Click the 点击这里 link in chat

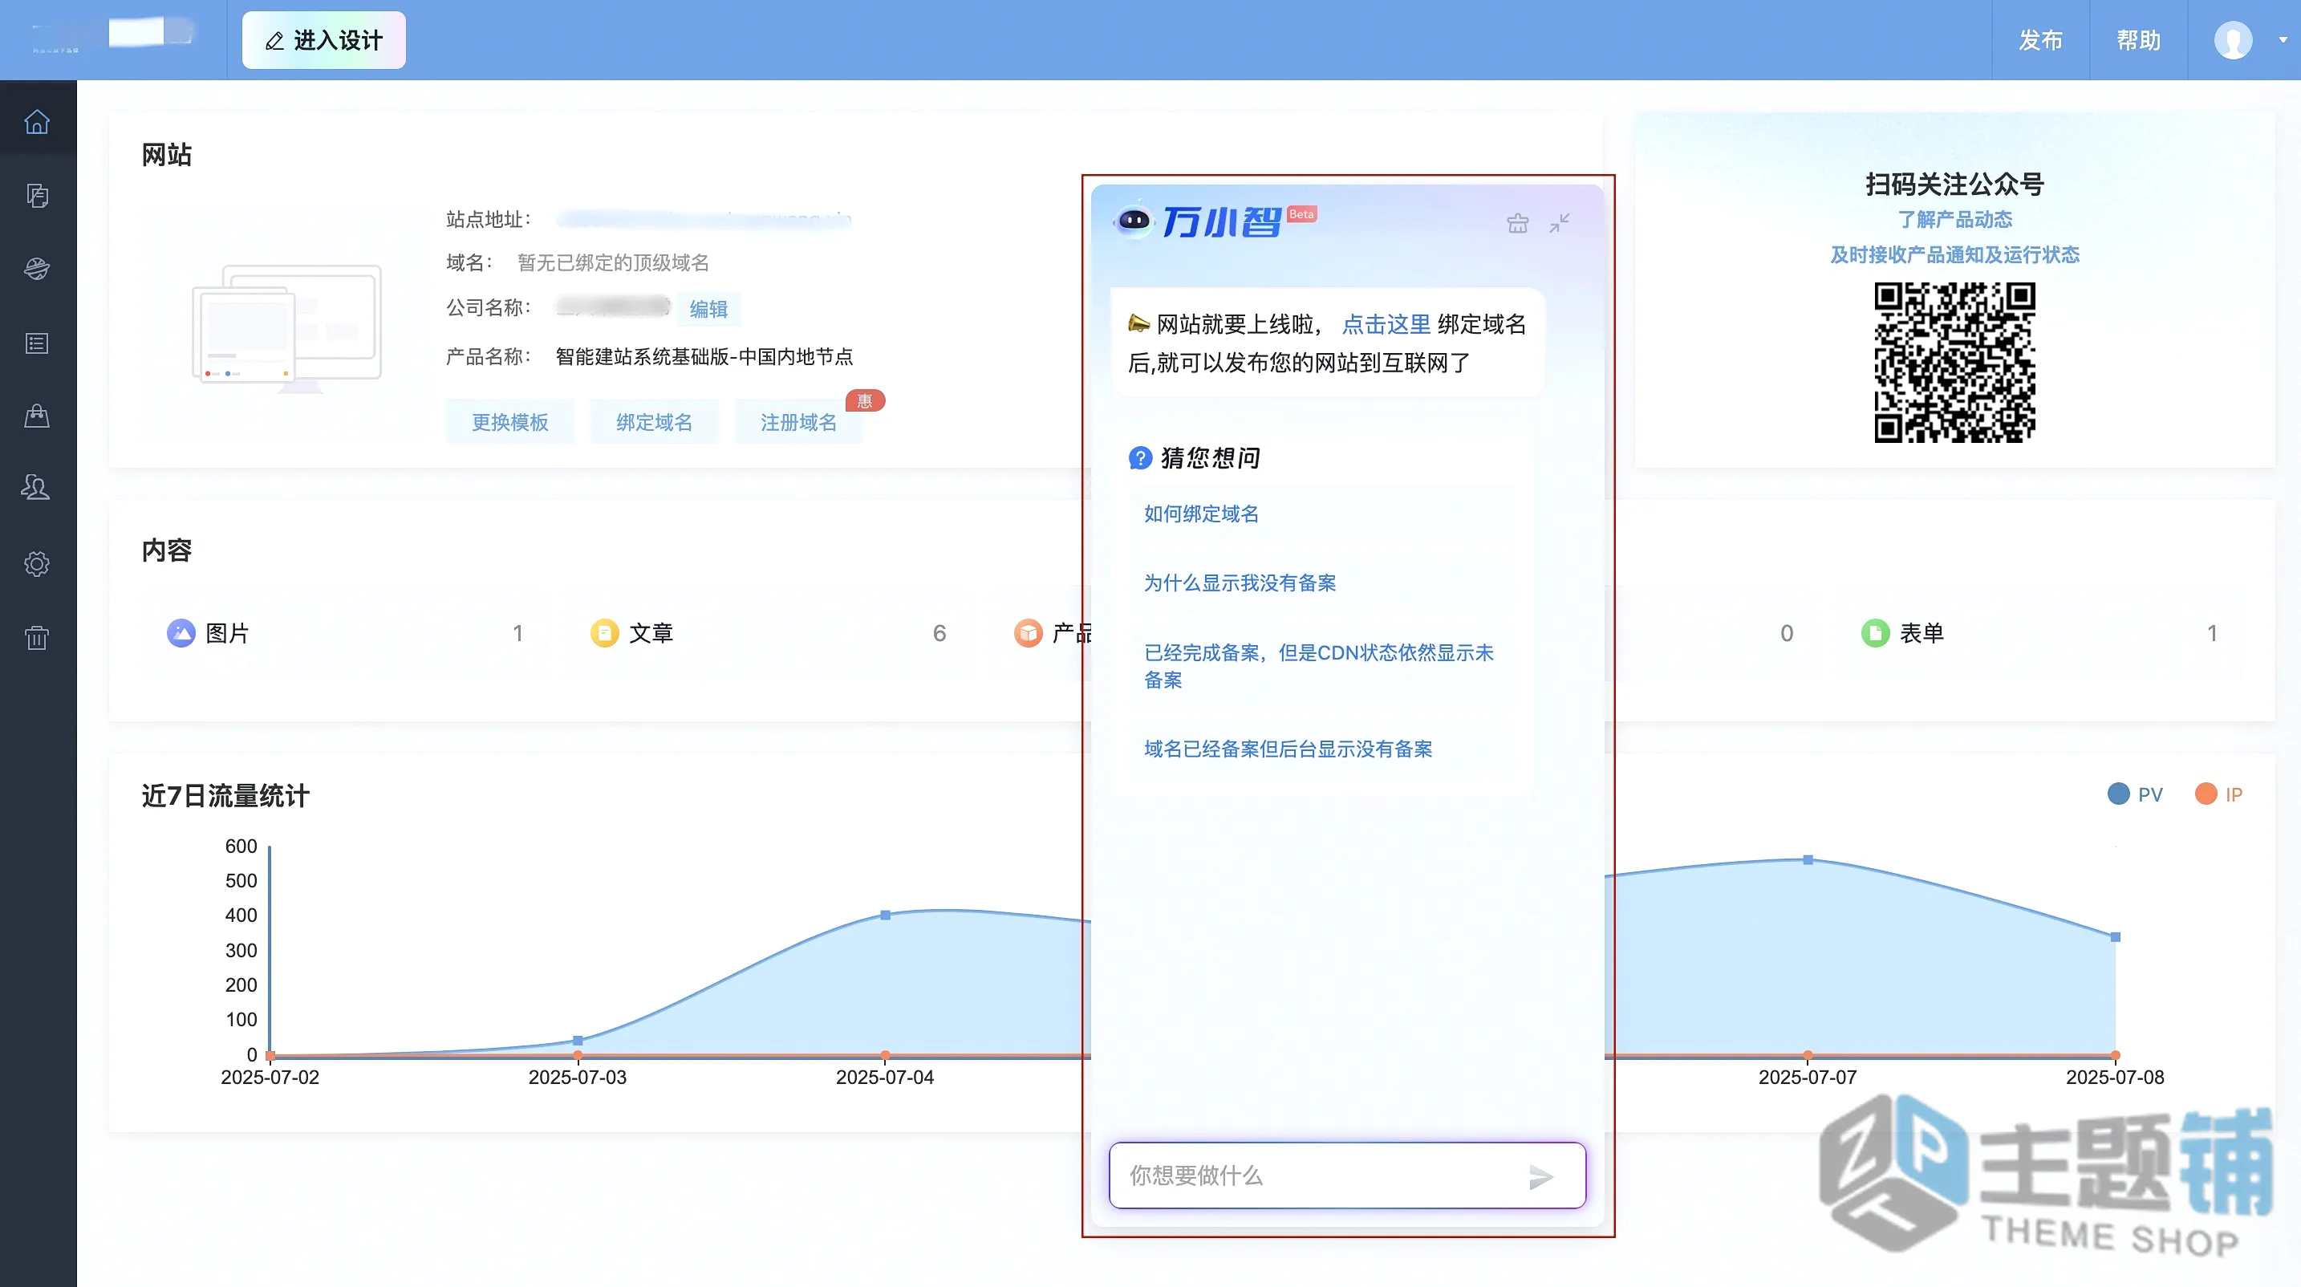pos(1386,324)
